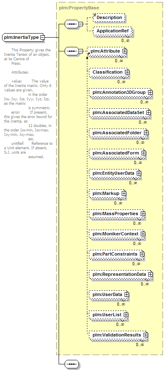Select the ApplicationRef element box
165x370 pixels.
tap(112, 31)
